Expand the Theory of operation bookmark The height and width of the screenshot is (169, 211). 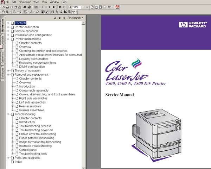coord(8,71)
